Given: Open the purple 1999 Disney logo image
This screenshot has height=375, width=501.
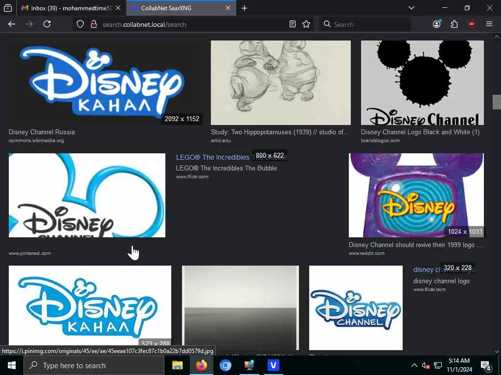Looking at the screenshot, I should click(416, 195).
